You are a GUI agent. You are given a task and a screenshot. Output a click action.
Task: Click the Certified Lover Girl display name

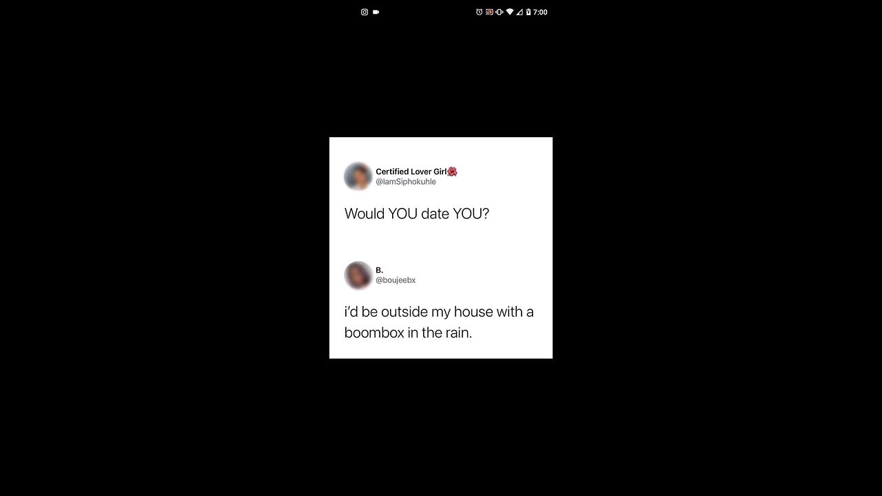tap(411, 172)
